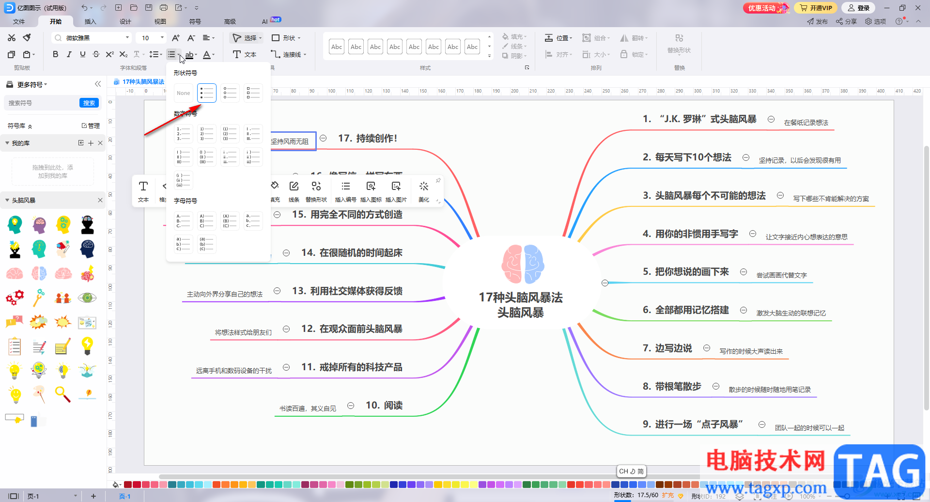Click the 管理 manage link

[x=91, y=125]
